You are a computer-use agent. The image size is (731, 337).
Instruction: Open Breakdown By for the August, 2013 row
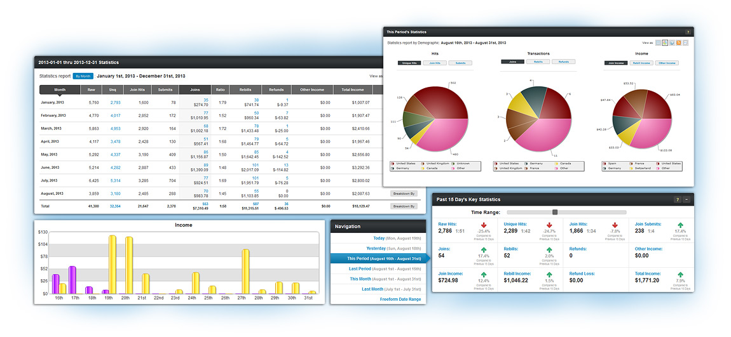[x=404, y=193]
